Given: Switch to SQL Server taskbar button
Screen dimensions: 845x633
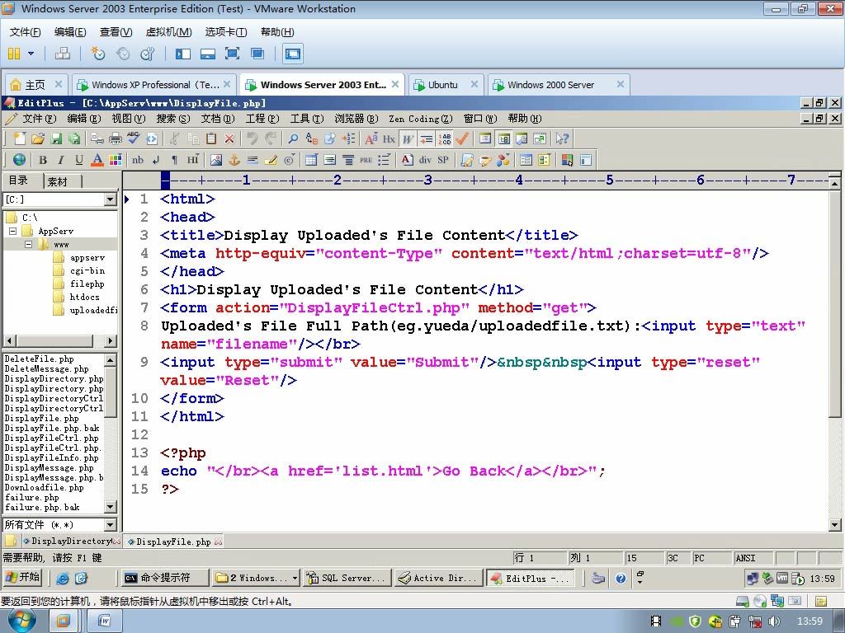Looking at the screenshot, I should [x=346, y=578].
